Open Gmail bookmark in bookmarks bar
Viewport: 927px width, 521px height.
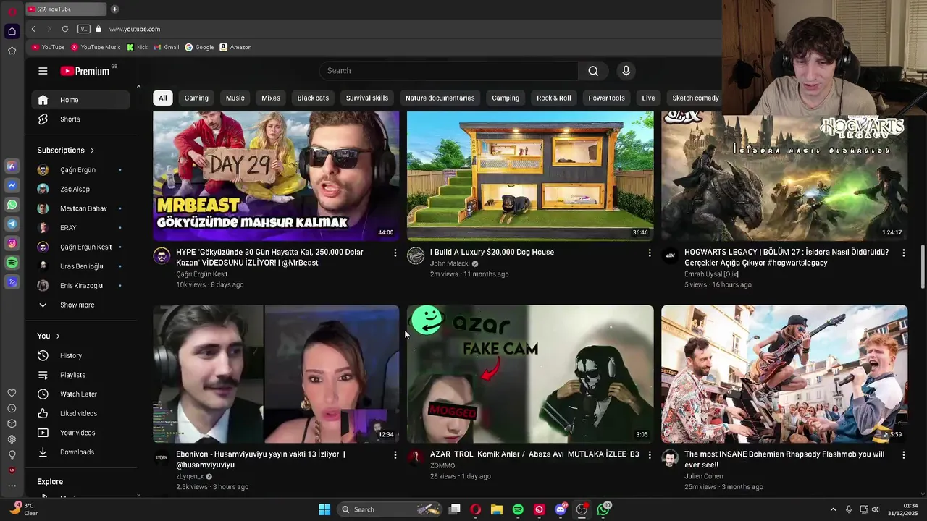pyautogui.click(x=167, y=47)
